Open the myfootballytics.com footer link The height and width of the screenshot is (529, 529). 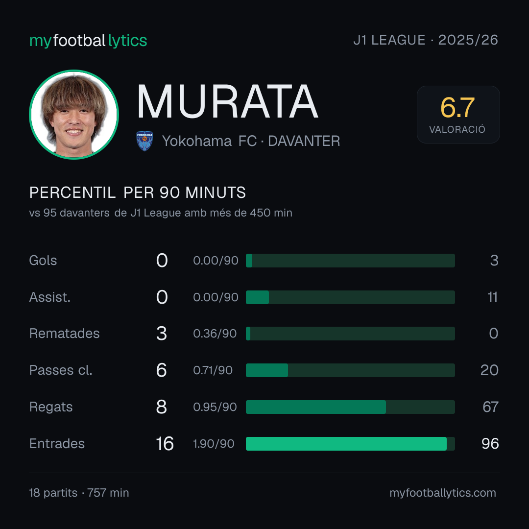click(x=443, y=493)
